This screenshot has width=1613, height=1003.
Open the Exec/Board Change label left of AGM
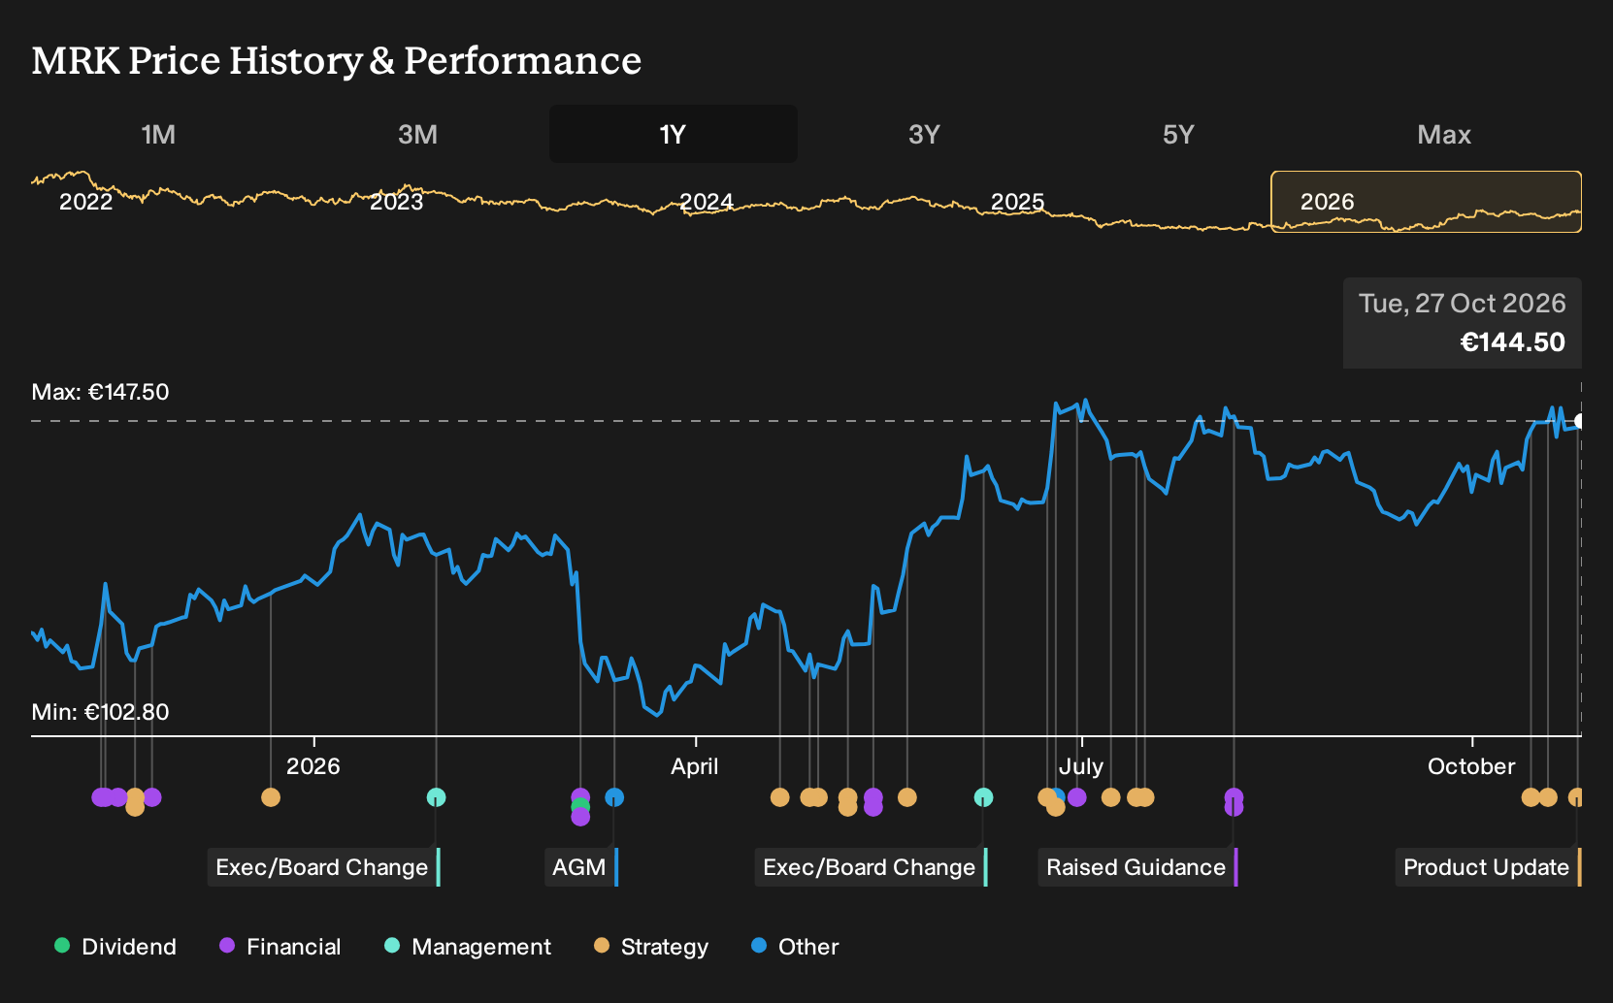(324, 867)
